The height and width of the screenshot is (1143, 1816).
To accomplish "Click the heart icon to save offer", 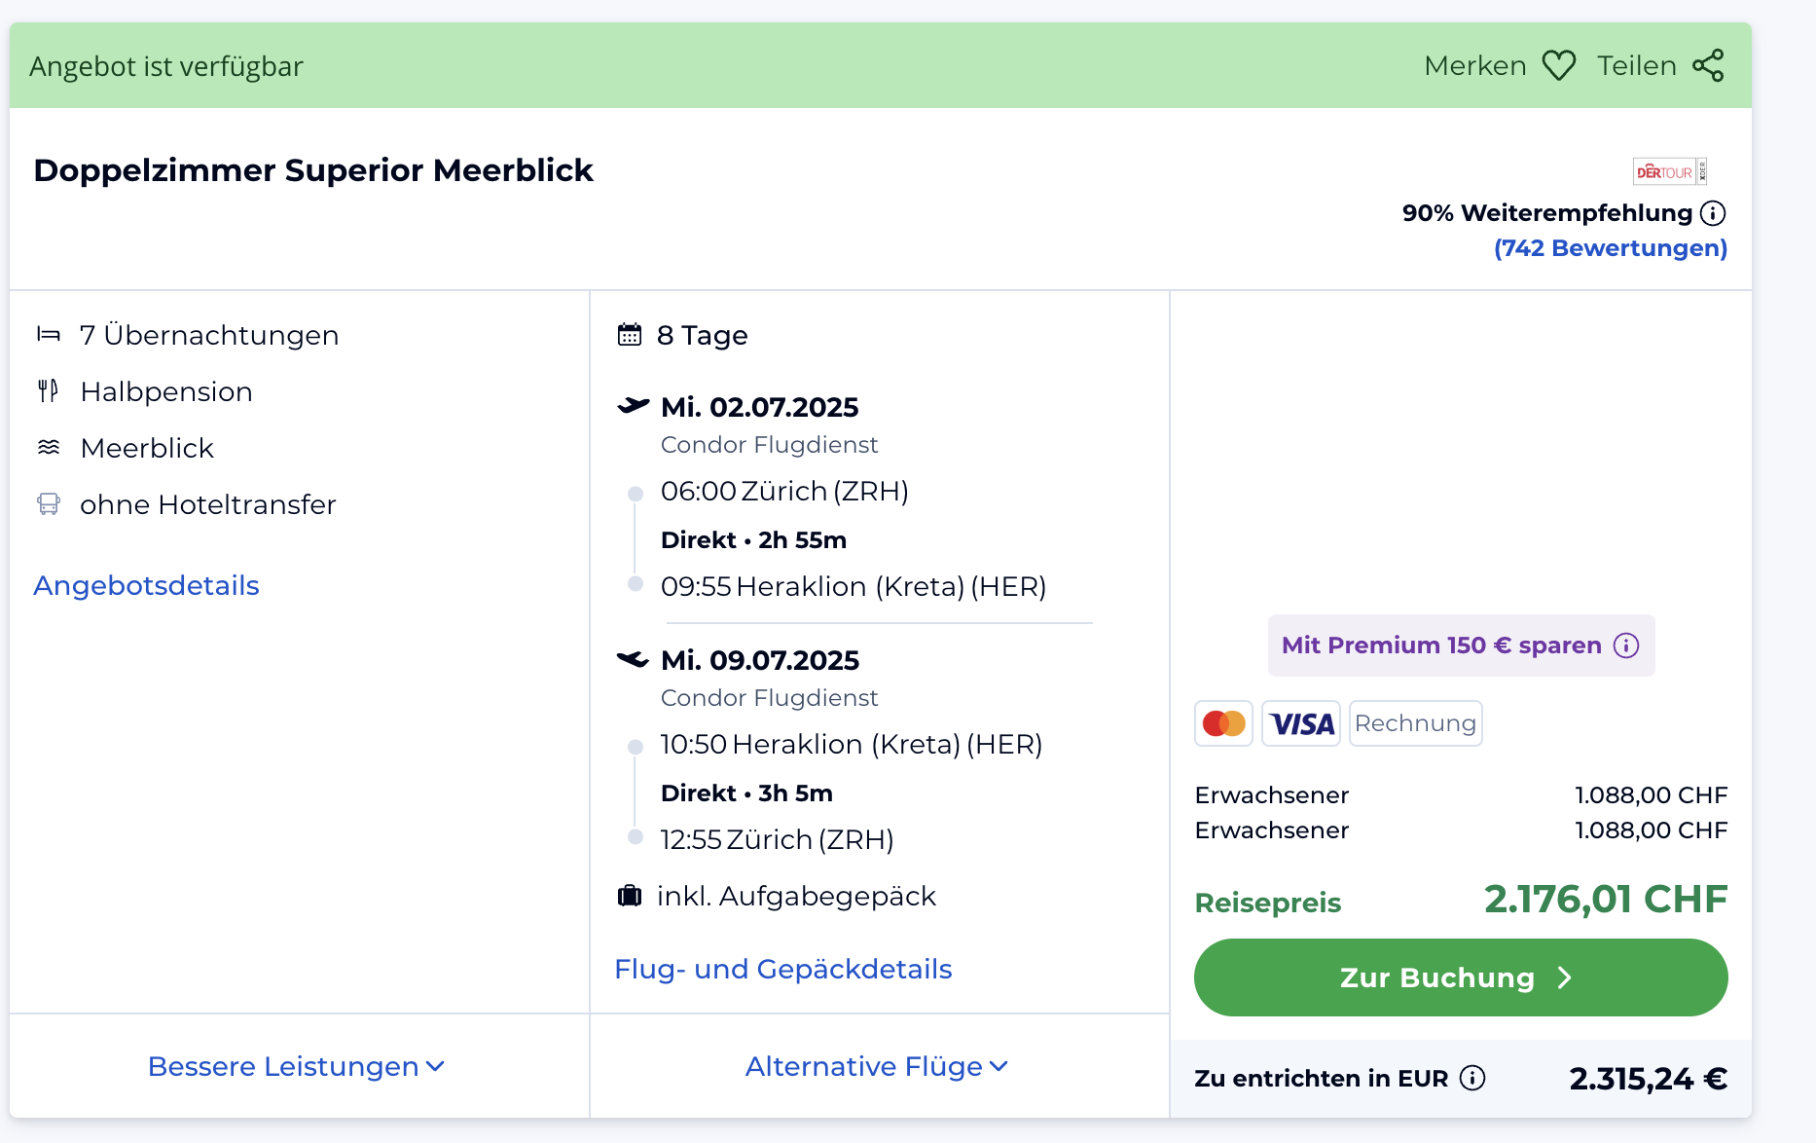I will (1558, 66).
